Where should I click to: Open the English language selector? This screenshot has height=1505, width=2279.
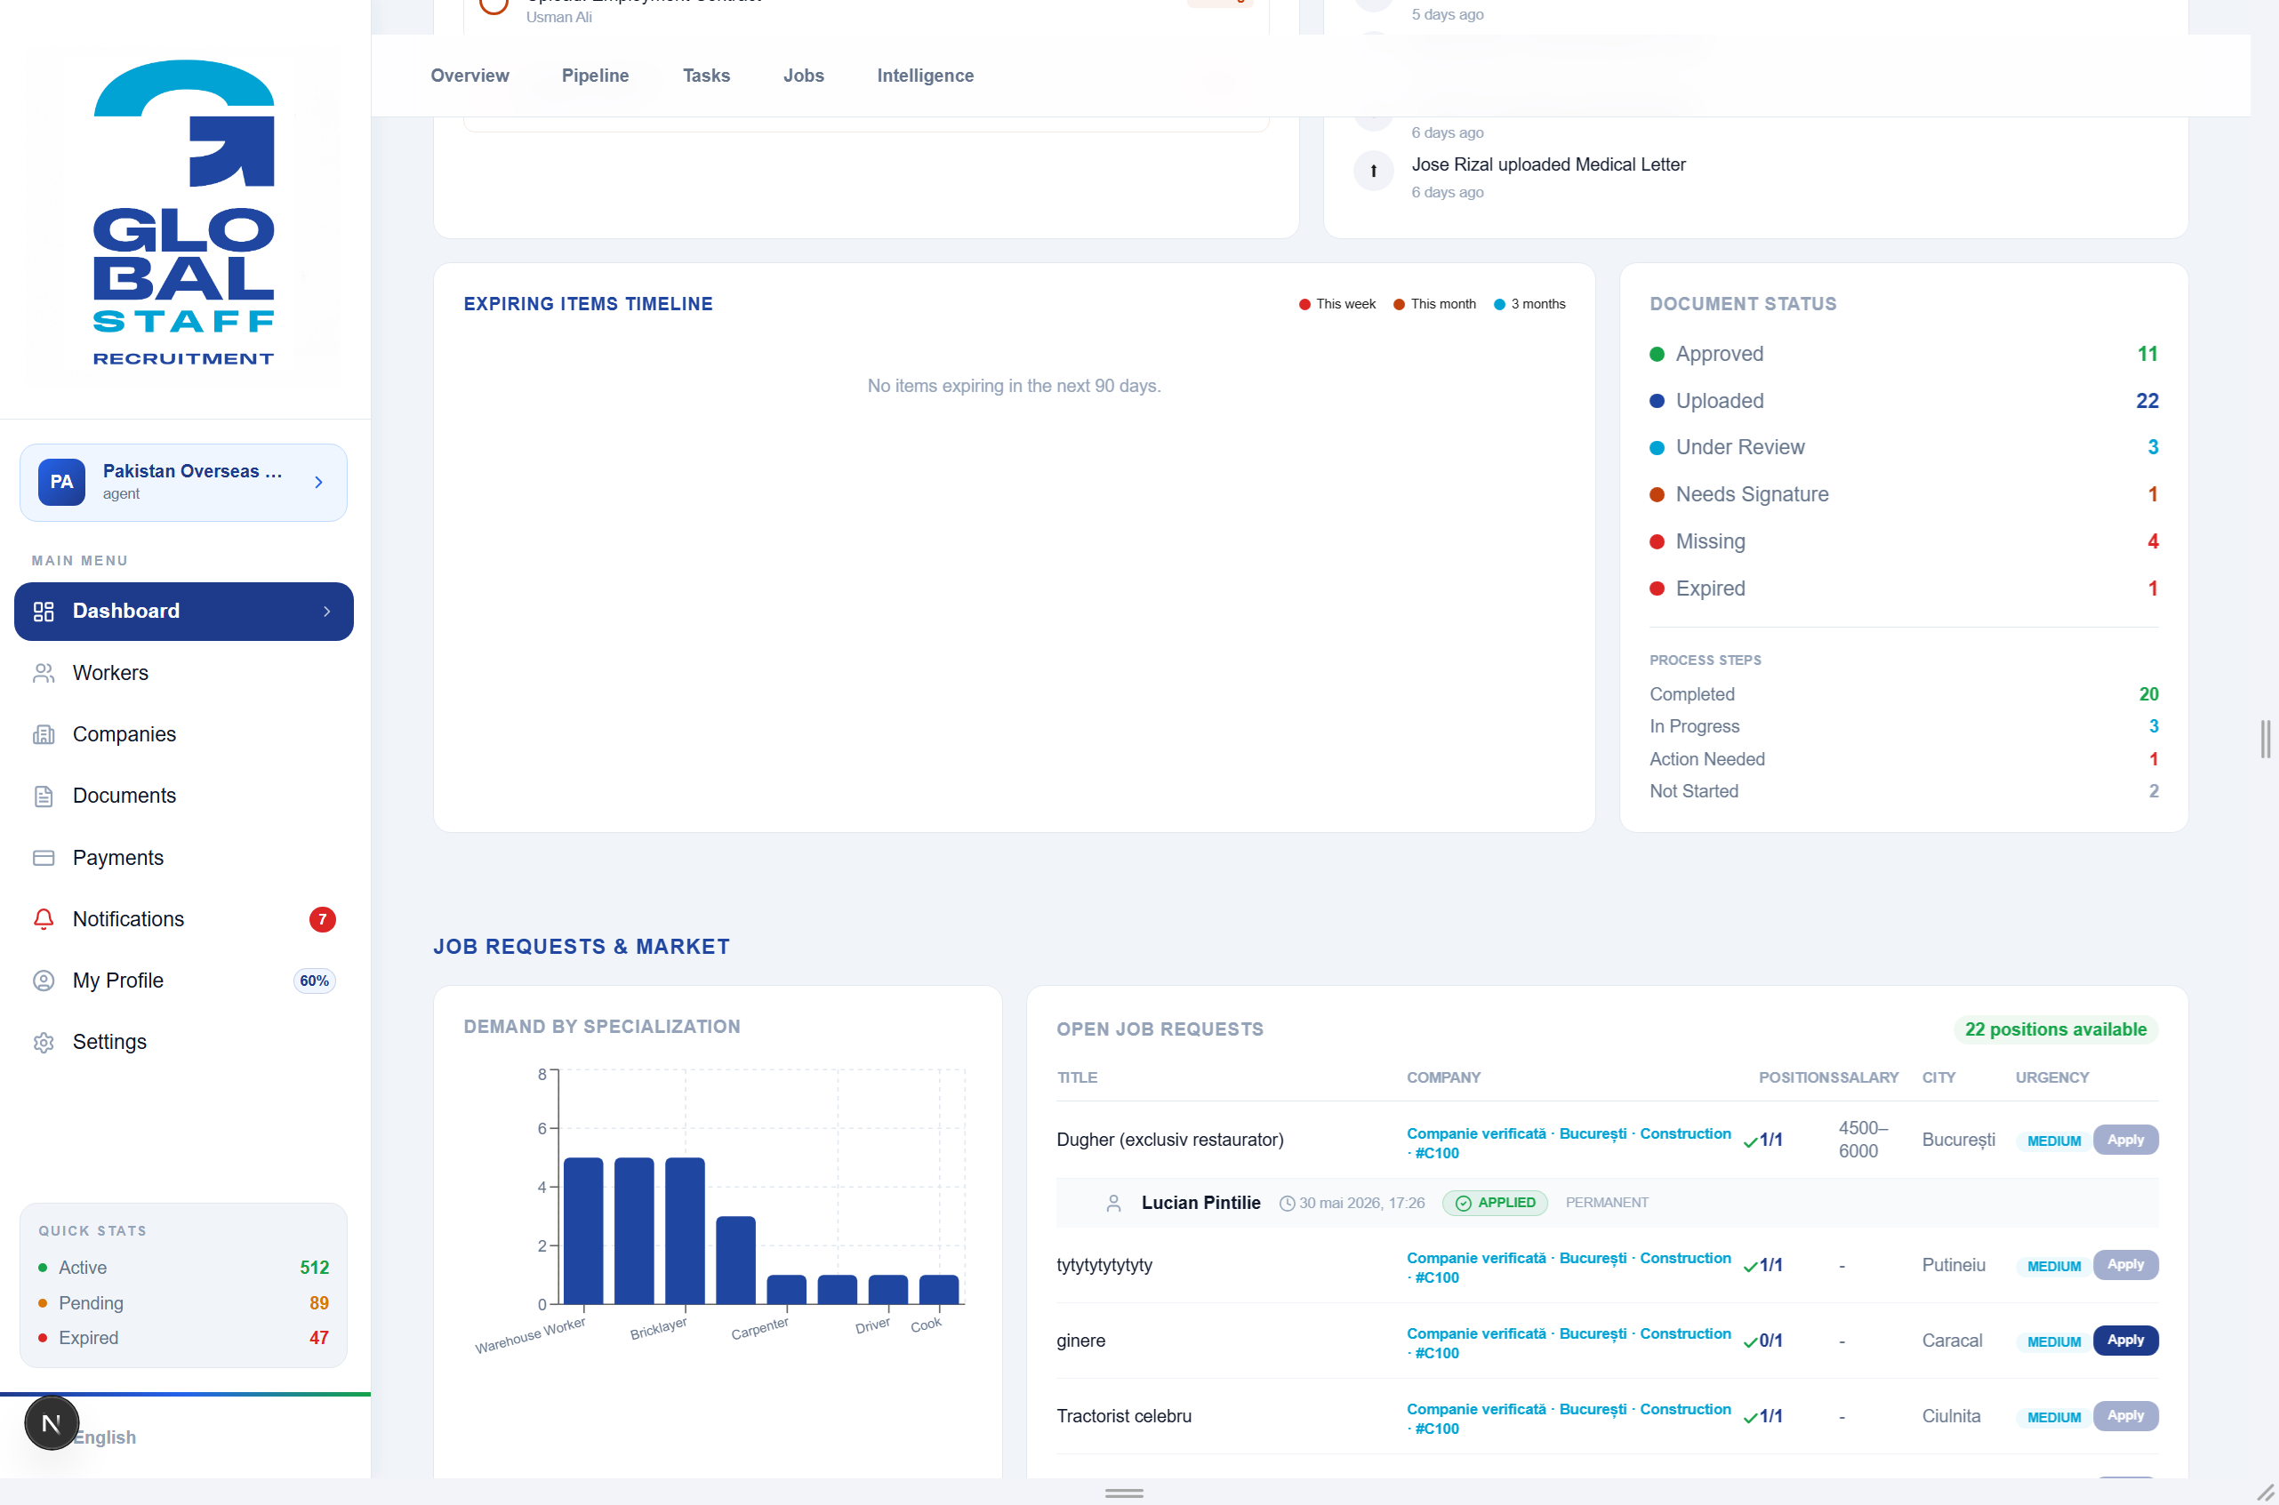[105, 1437]
